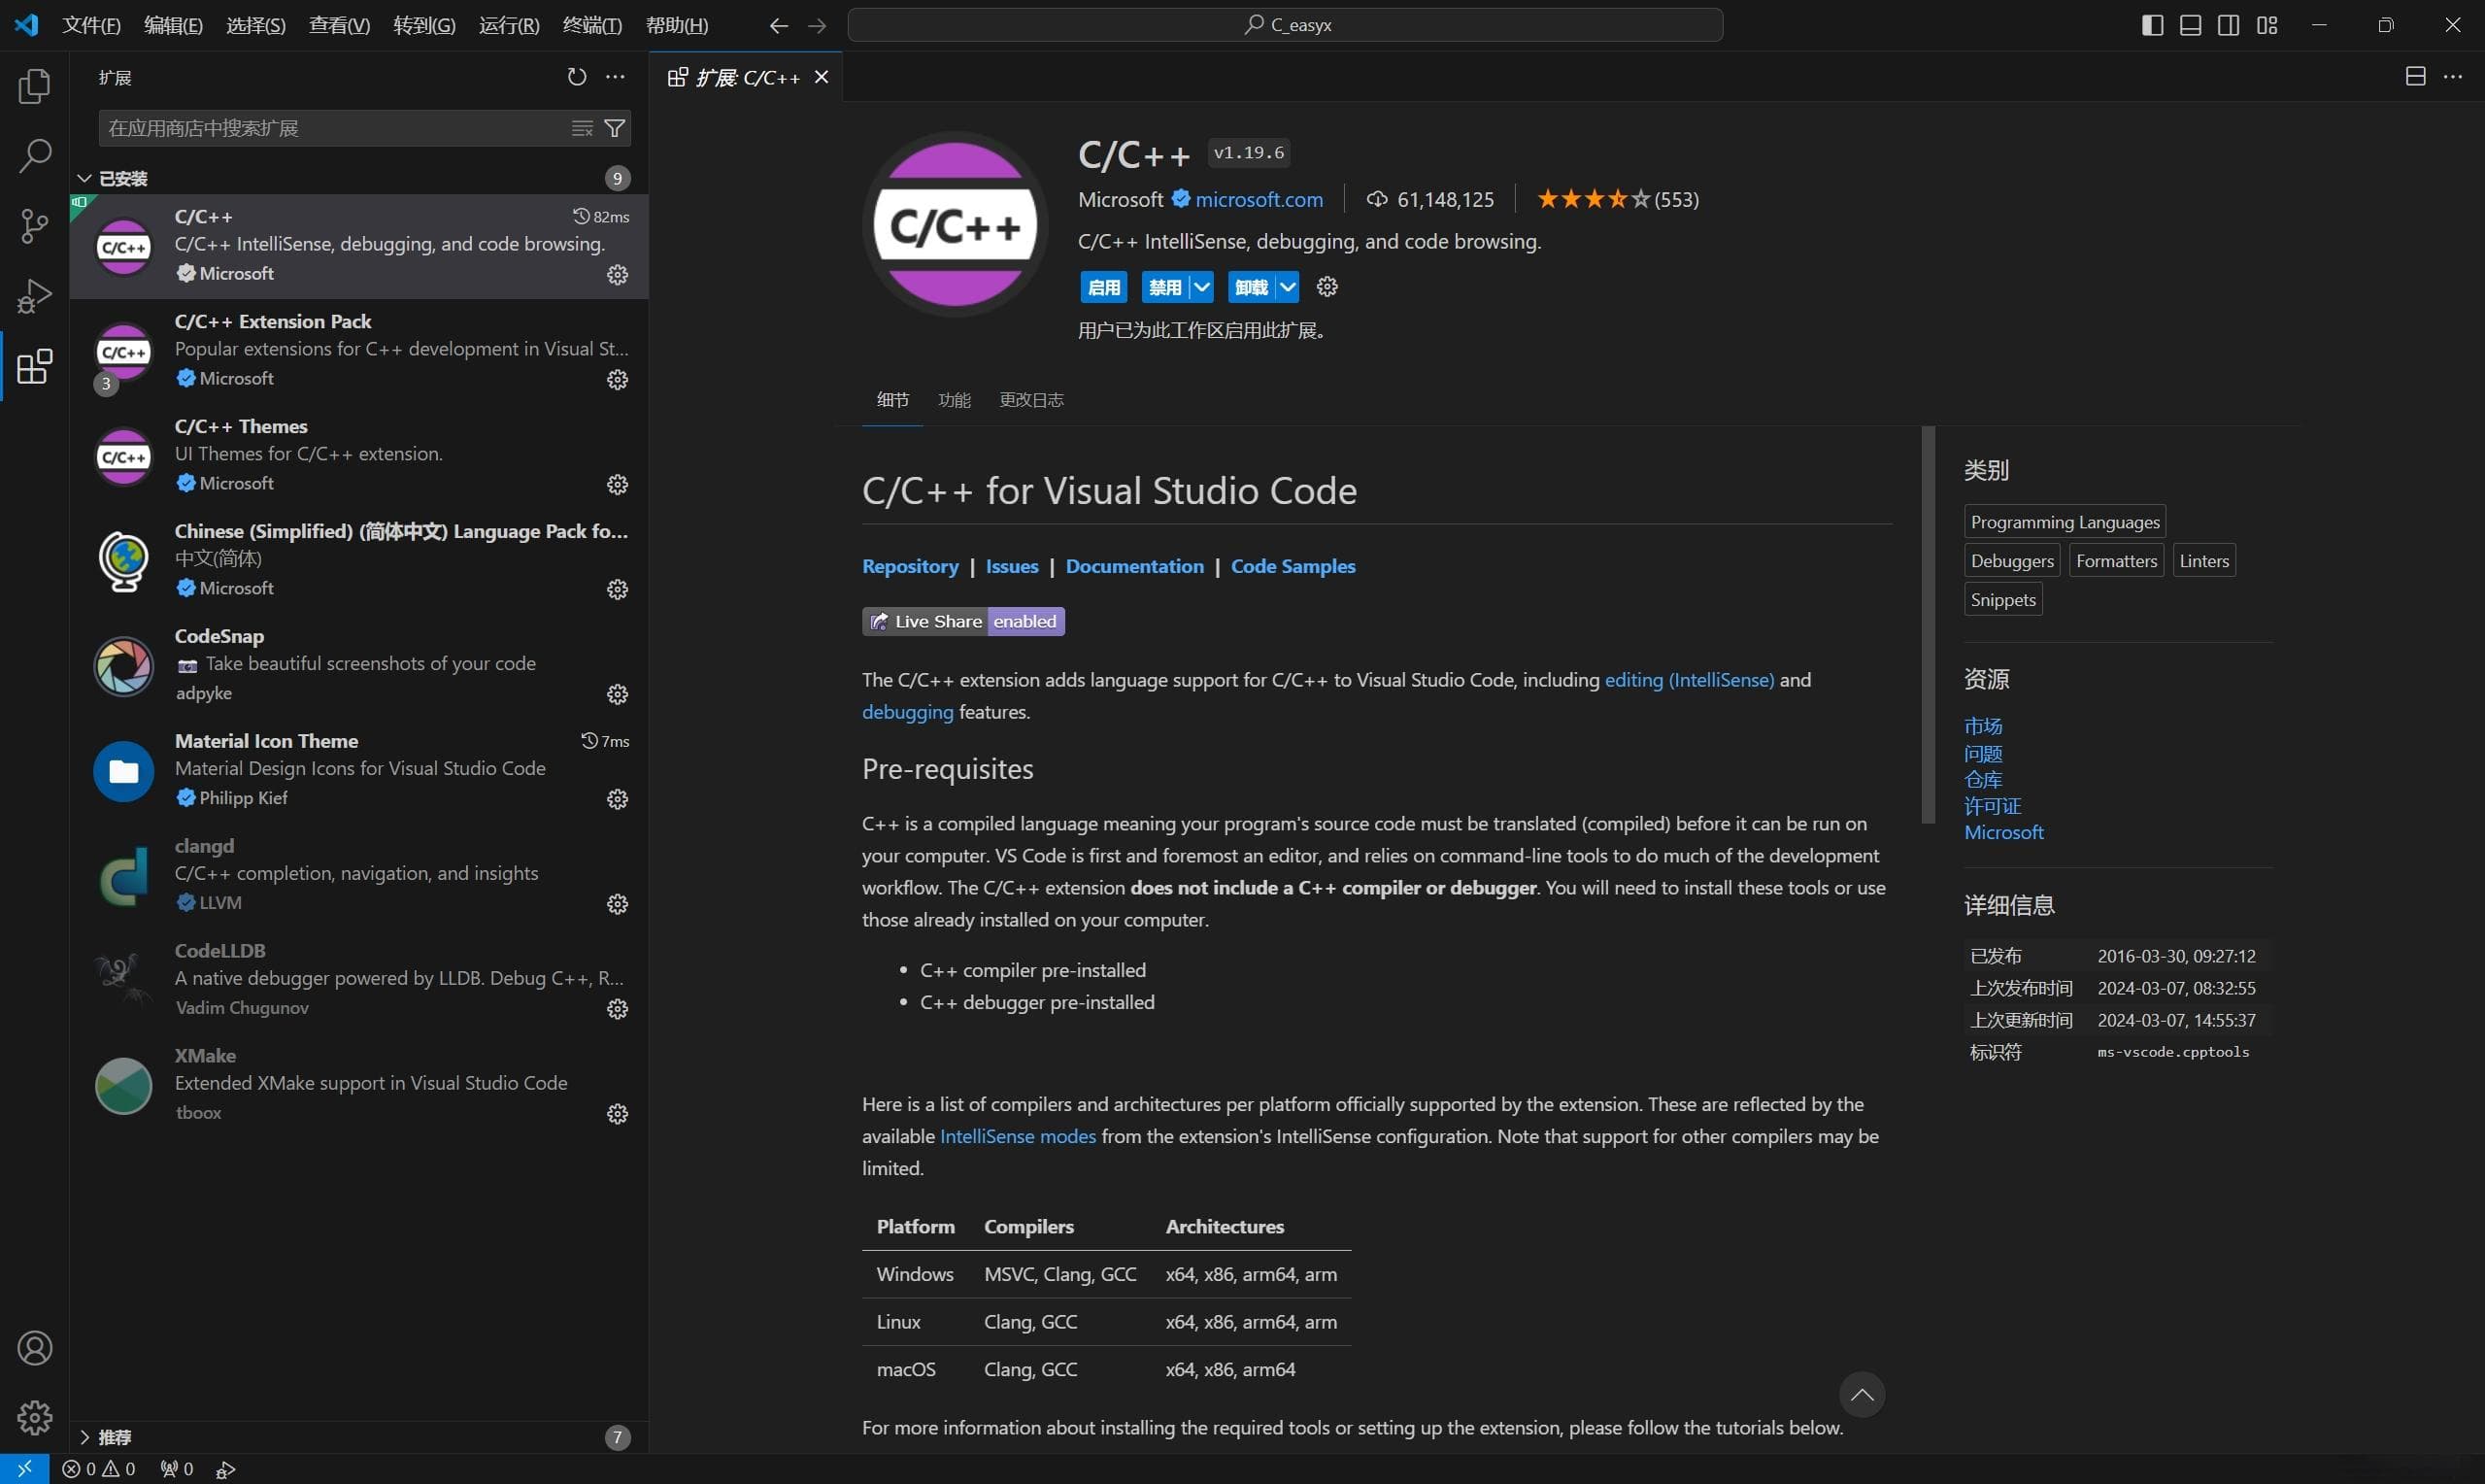Click the ports forwarded status item
This screenshot has height=1484, width=2485.
pyautogui.click(x=177, y=1469)
